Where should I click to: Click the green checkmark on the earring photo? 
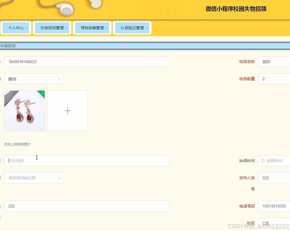tap(42, 93)
